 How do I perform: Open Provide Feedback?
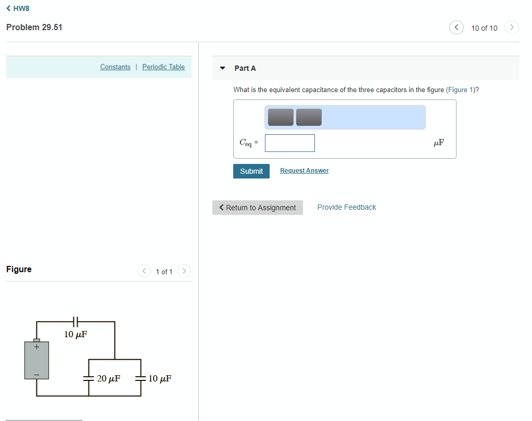[x=346, y=207]
